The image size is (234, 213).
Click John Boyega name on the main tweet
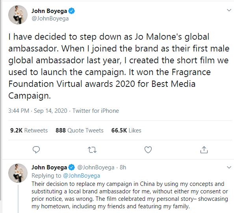point(49,11)
